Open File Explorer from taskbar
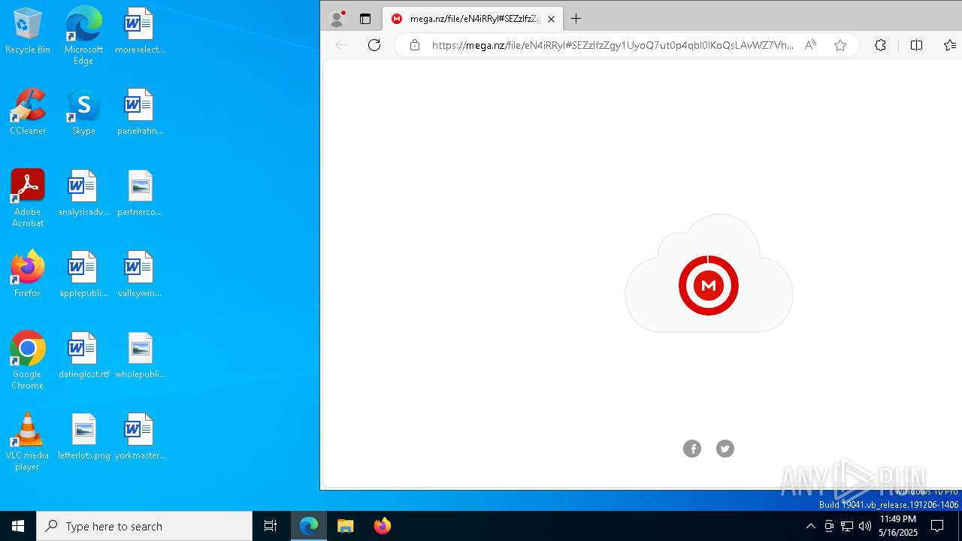The image size is (962, 541). pos(346,526)
